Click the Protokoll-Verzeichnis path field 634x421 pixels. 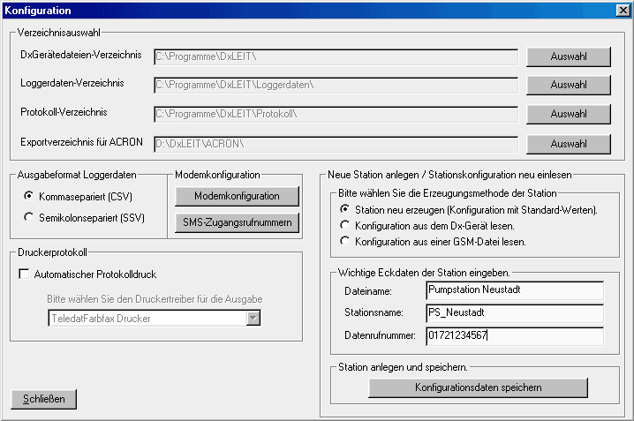pyautogui.click(x=336, y=115)
